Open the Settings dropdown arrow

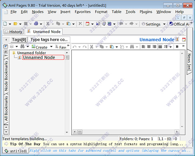[x=164, y=24]
